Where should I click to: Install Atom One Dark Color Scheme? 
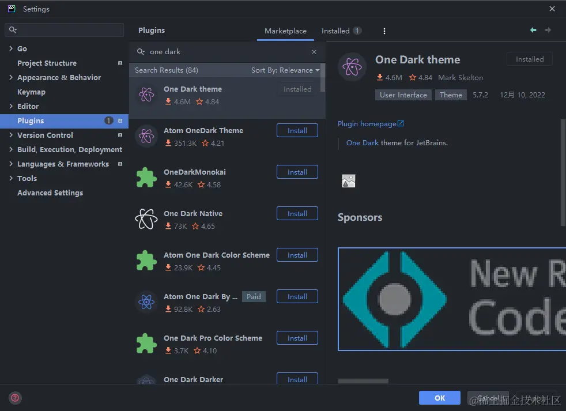pos(297,255)
